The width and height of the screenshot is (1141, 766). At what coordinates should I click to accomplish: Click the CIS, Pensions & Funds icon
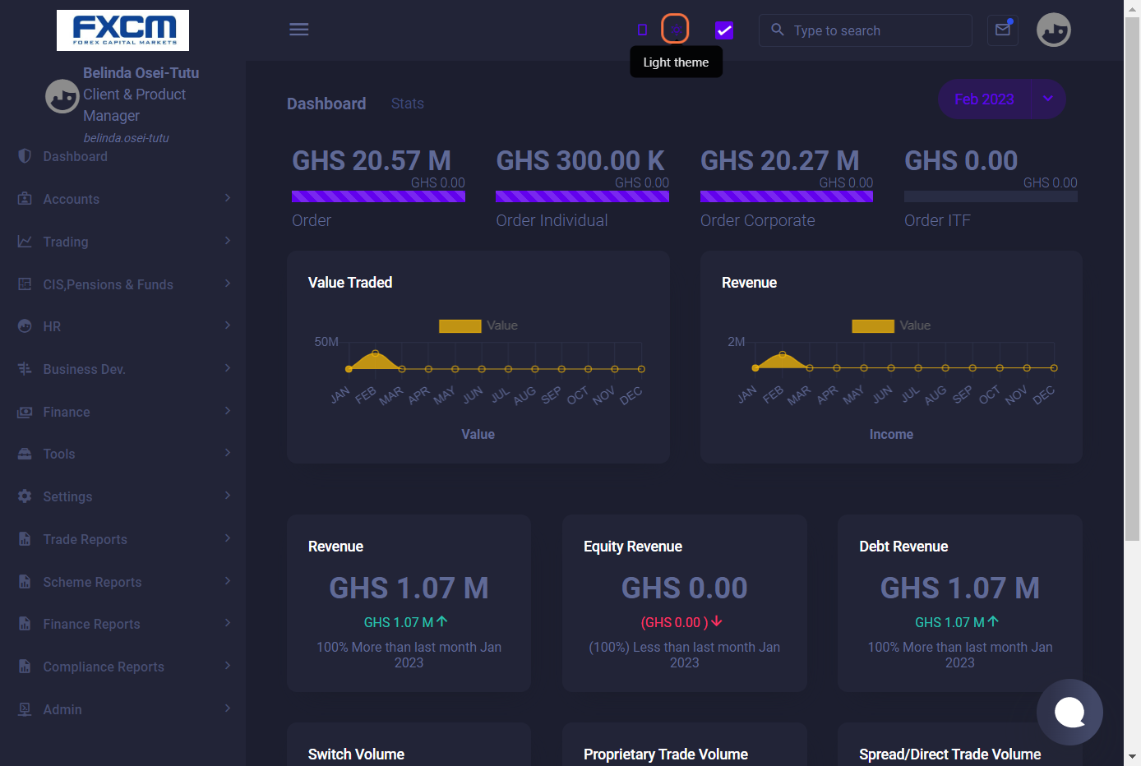tap(25, 284)
